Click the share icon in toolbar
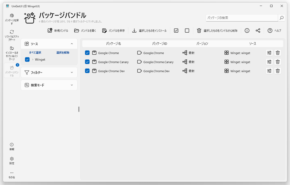The image size is (290, 185). click(x=258, y=30)
